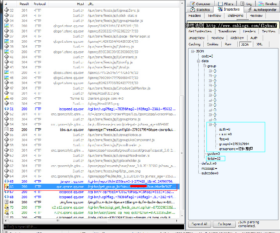280x233 pixels.
Task: Open ImageView response tab
Action: [x=196, y=38]
